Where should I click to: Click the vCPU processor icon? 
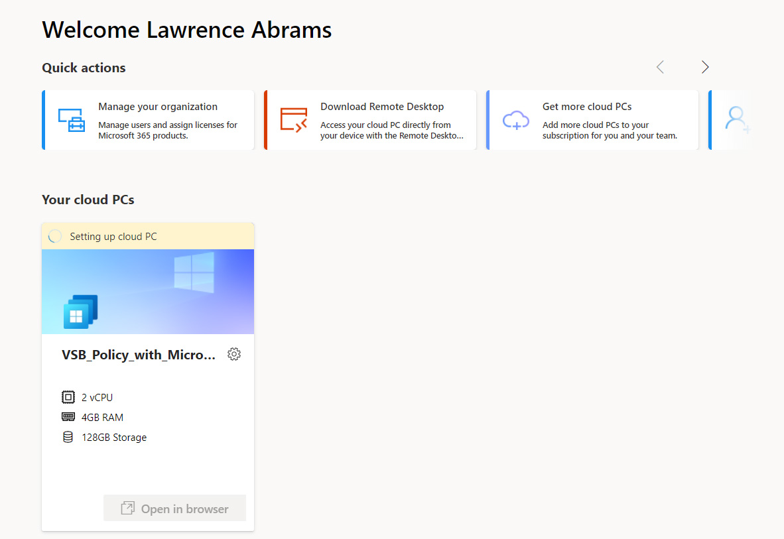click(x=68, y=397)
